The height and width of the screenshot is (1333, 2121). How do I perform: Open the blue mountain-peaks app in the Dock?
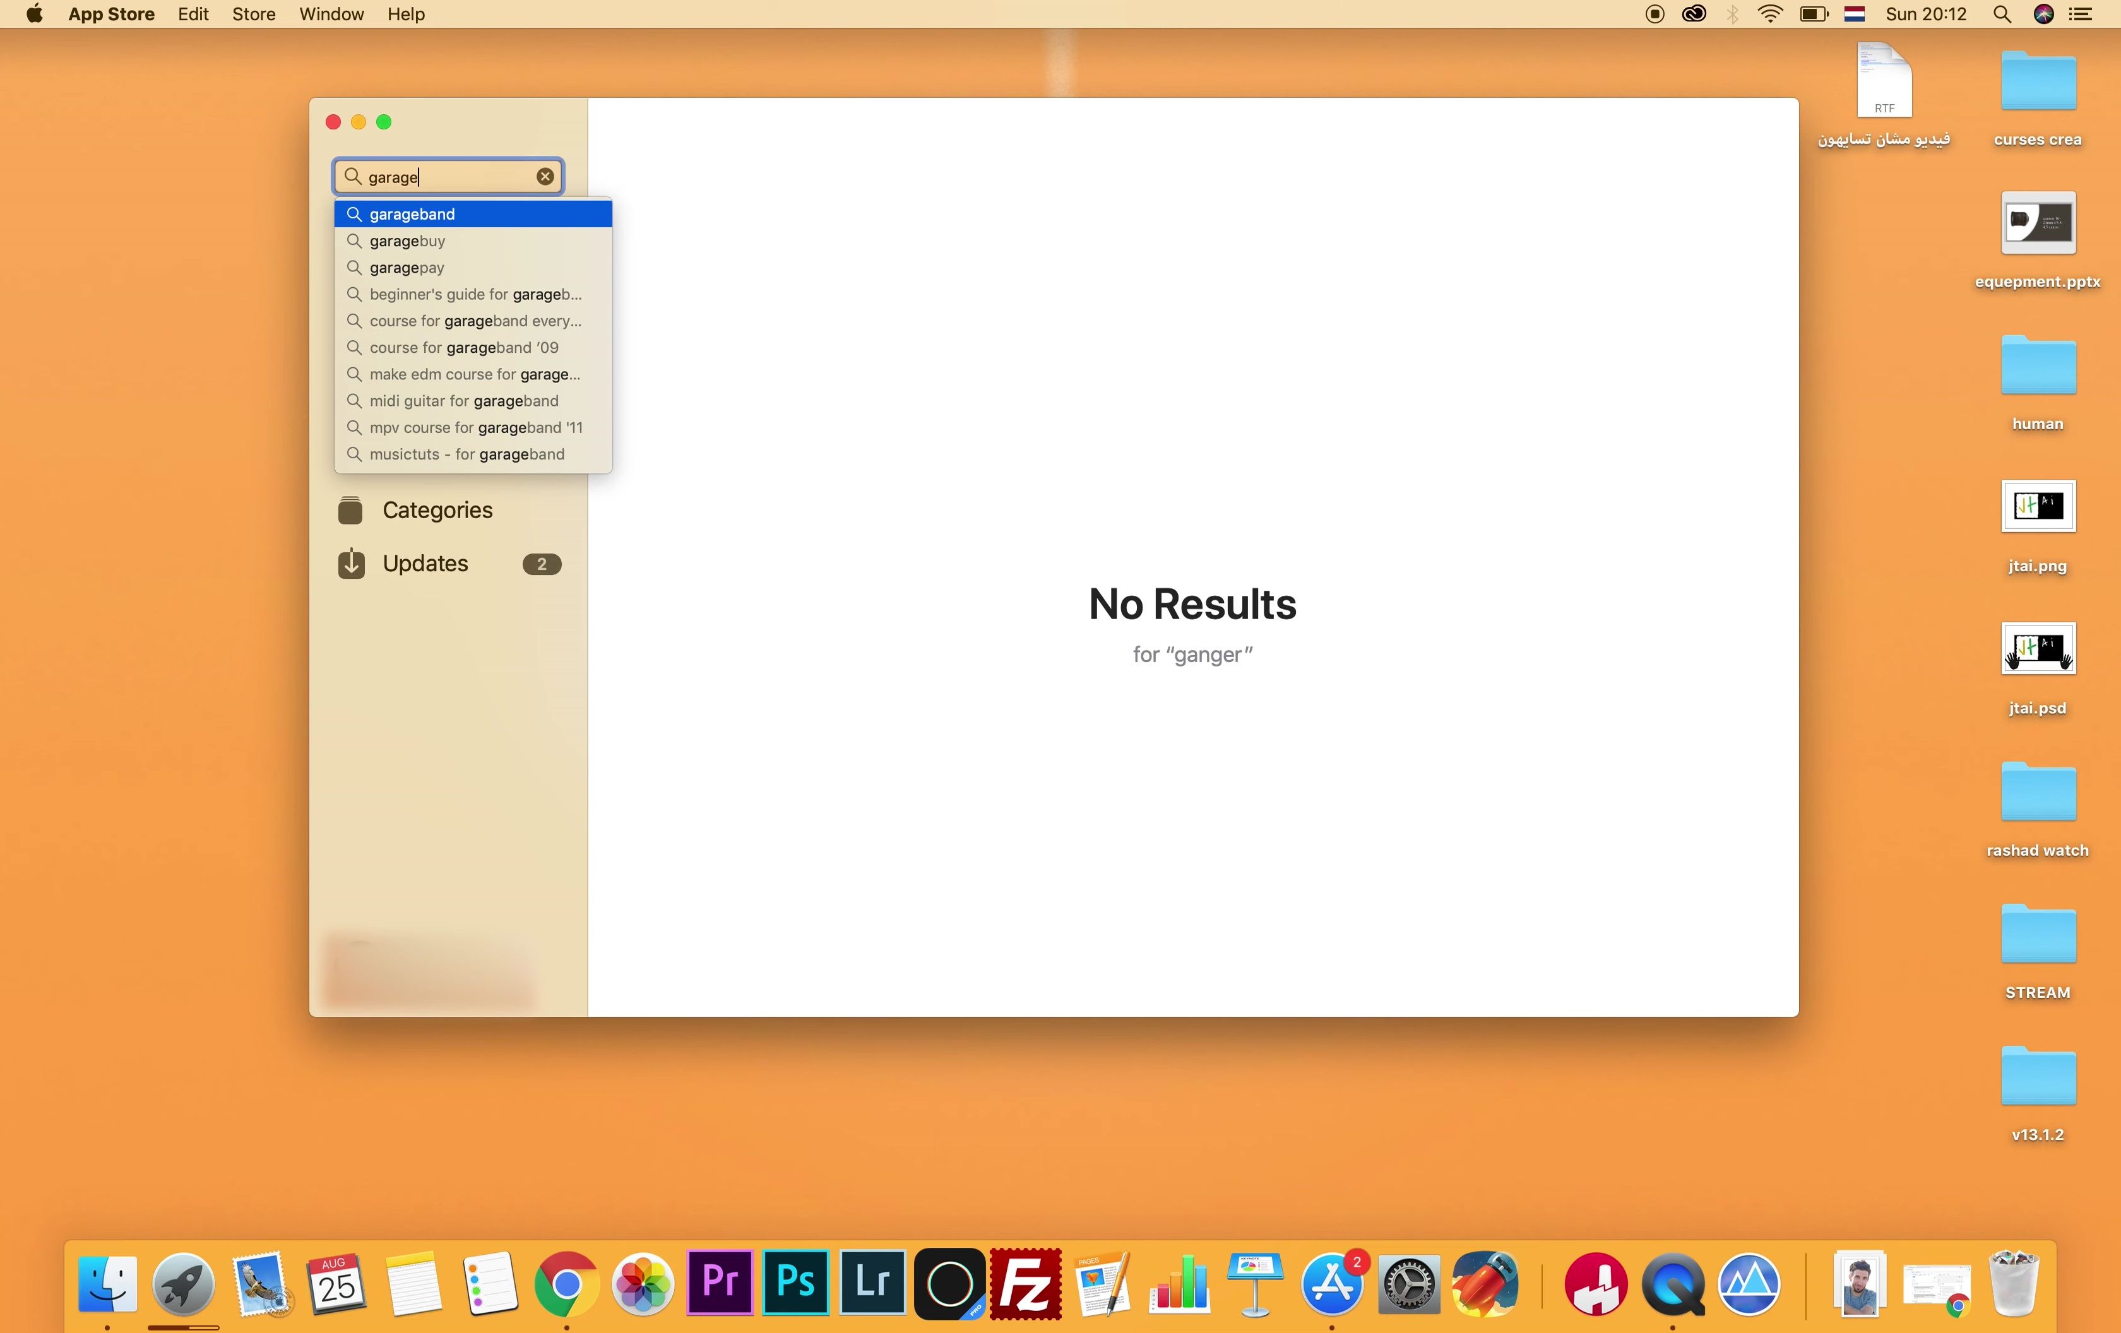pyautogui.click(x=1749, y=1284)
